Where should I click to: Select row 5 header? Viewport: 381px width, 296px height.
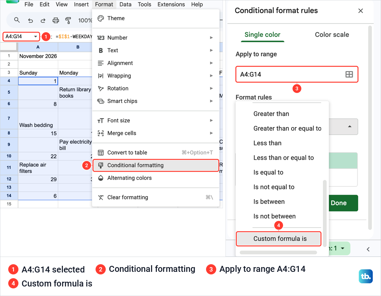9,92
